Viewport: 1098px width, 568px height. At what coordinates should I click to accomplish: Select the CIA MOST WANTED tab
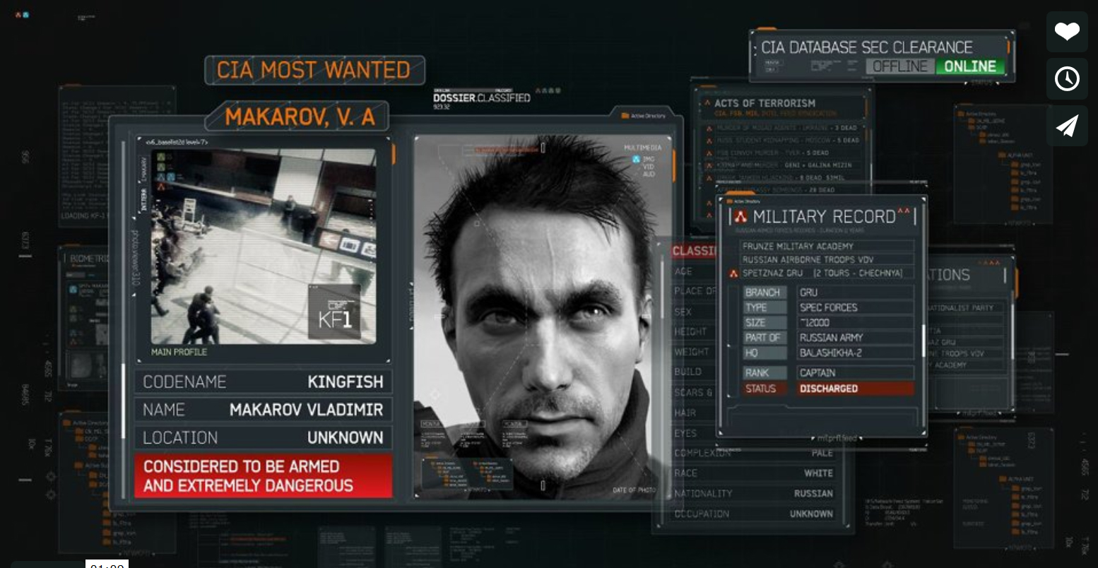pyautogui.click(x=314, y=70)
